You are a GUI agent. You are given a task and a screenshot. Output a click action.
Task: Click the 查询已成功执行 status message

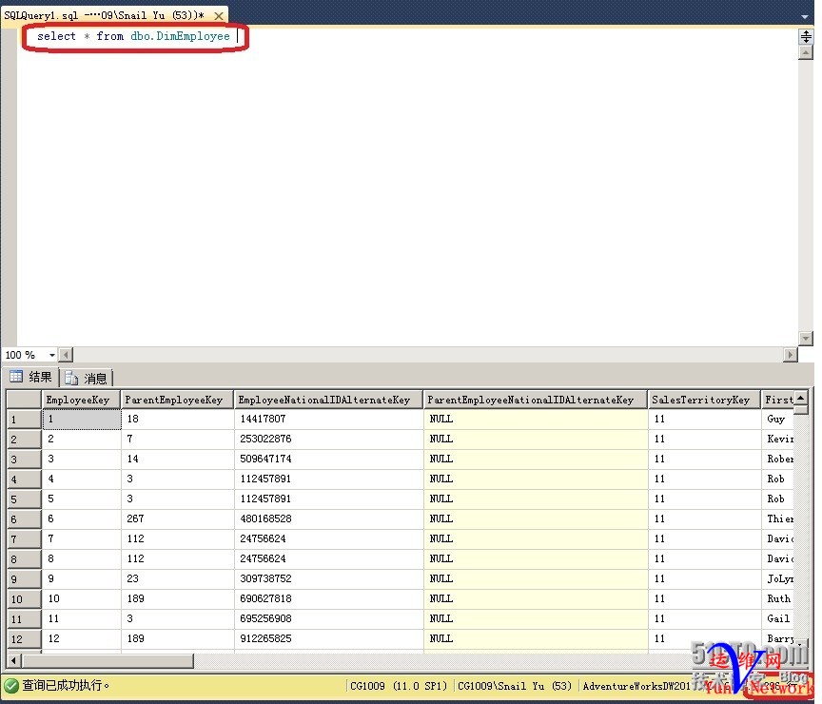click(x=66, y=686)
